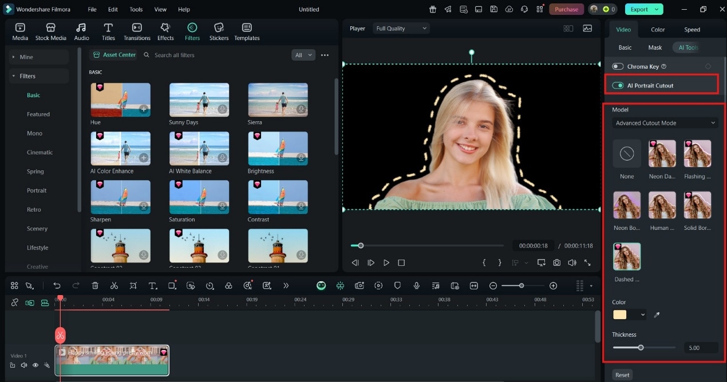
Task: Select the Neon Dashed outline thumbnail
Action: (x=662, y=153)
